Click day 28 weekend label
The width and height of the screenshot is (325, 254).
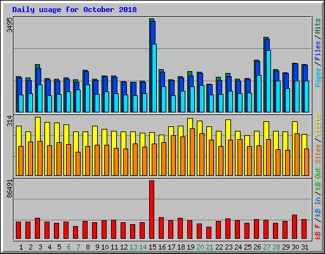276,247
